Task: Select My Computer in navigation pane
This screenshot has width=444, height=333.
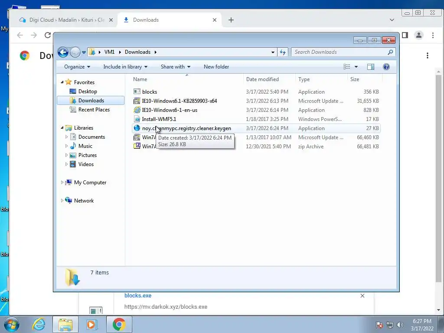Action: [90, 183]
